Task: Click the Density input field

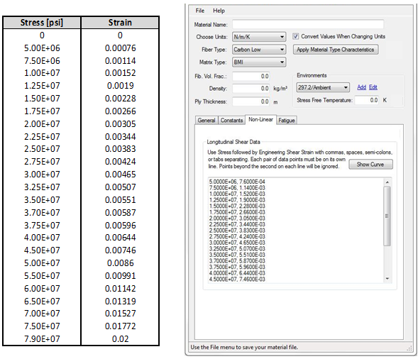Action: [x=251, y=88]
